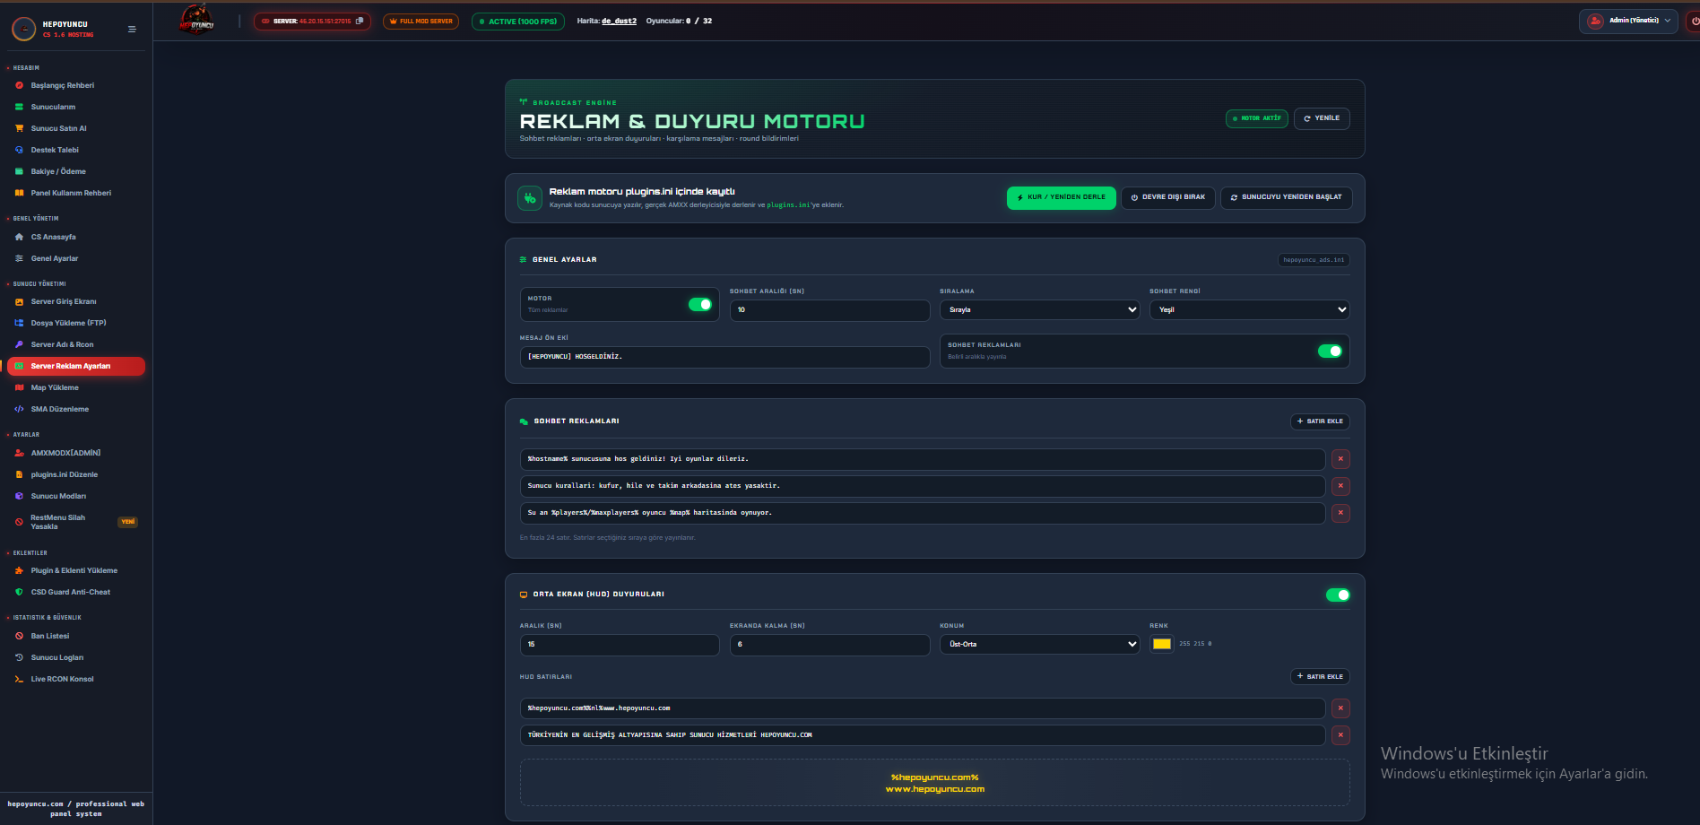The height and width of the screenshot is (825, 1700).
Task: Open Dosya Yükleme (FTP) in sidebar
Action: tap(68, 323)
